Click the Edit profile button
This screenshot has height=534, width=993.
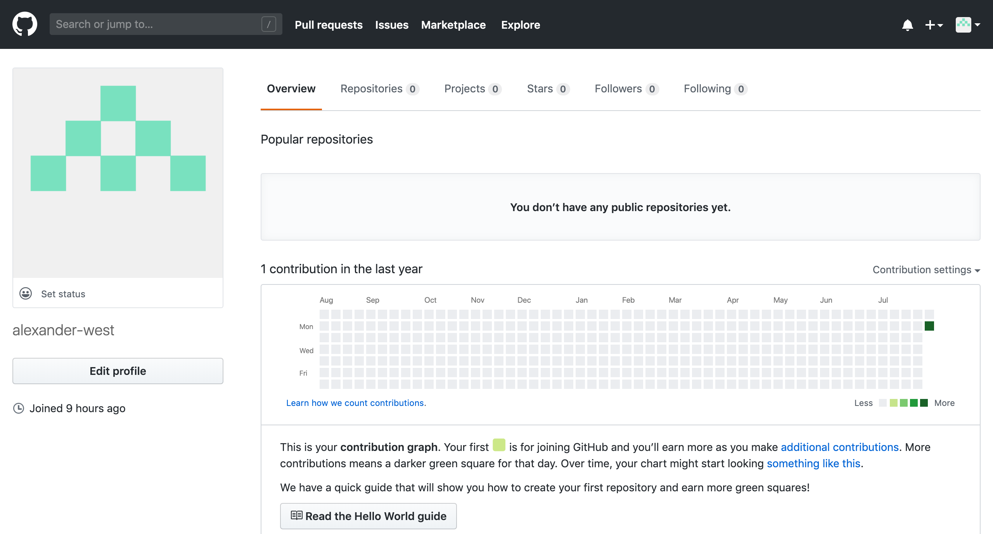click(x=118, y=371)
